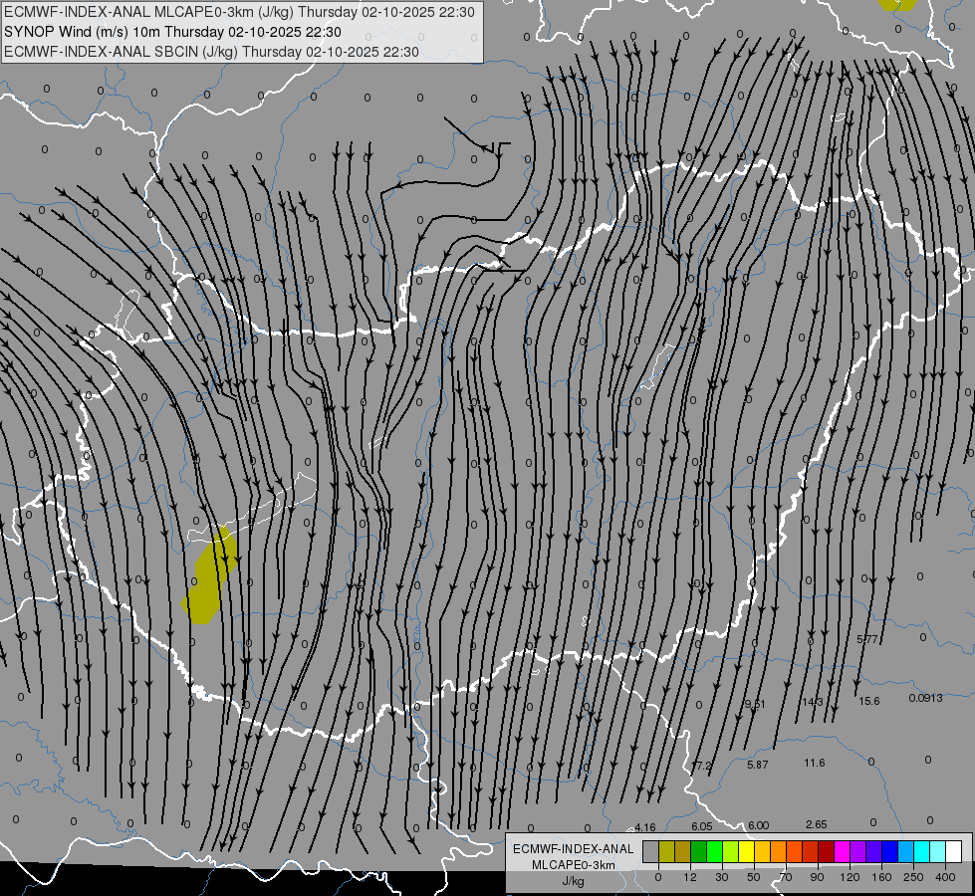Click the cyan swatch in the color scale
The width and height of the screenshot is (975, 896).
point(921,851)
